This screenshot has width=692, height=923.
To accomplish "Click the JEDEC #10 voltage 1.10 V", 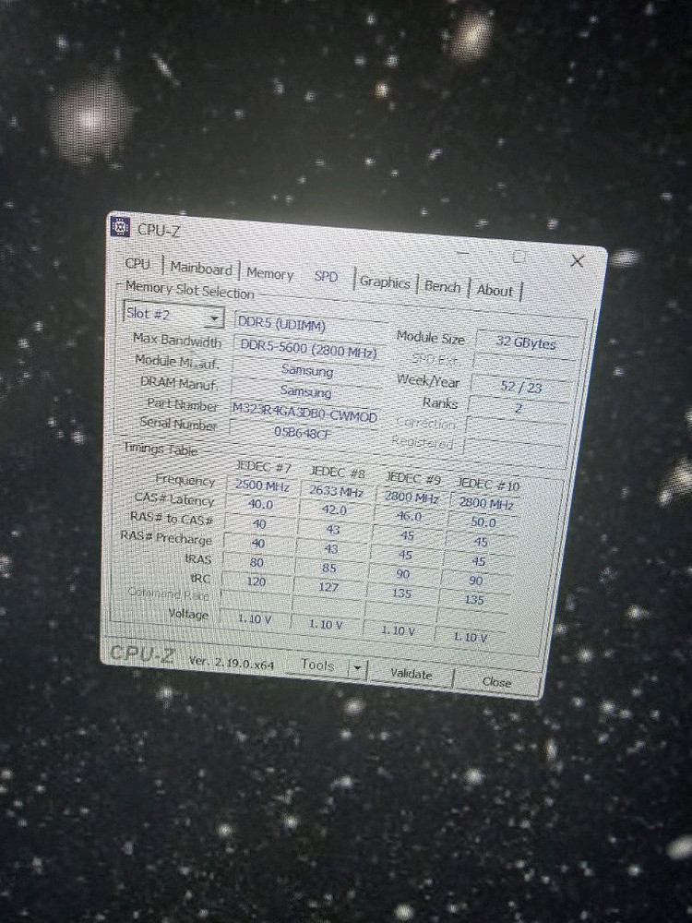I will pos(470,637).
